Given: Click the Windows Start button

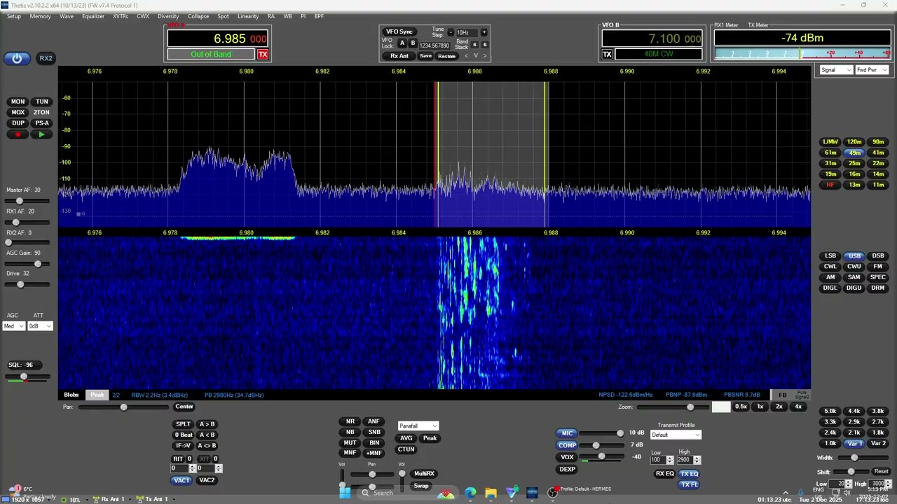Looking at the screenshot, I should 345,493.
